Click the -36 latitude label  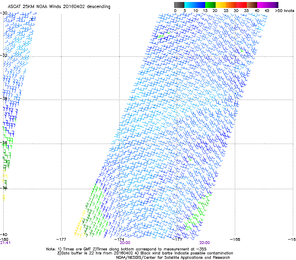(4, 142)
